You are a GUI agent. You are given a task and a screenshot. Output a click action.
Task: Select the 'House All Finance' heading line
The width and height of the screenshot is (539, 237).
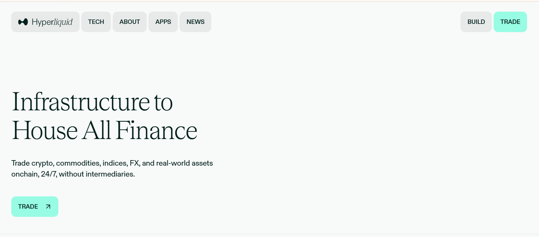(x=104, y=130)
